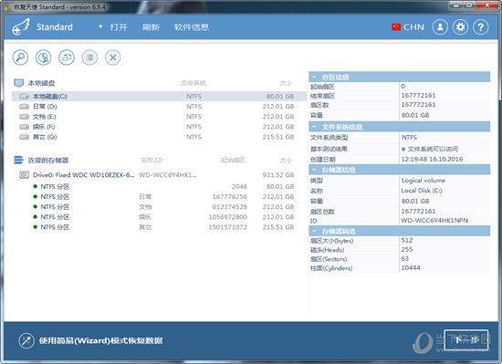Open the Standard dropdown arrow

(100, 26)
